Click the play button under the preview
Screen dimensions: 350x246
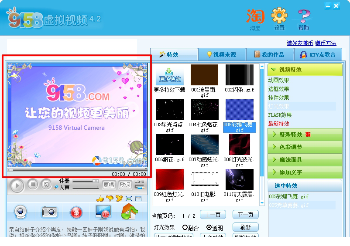pyautogui.click(x=17, y=185)
